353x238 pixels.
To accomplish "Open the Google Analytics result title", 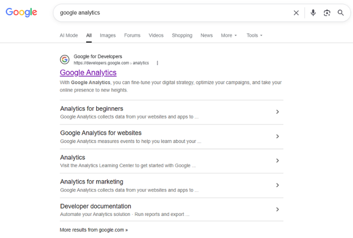I will [x=88, y=72].
